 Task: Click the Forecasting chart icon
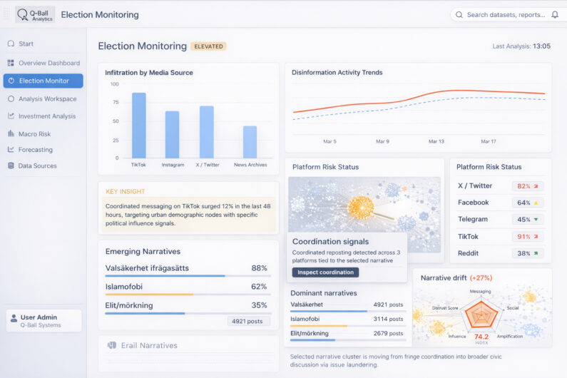click(x=11, y=150)
